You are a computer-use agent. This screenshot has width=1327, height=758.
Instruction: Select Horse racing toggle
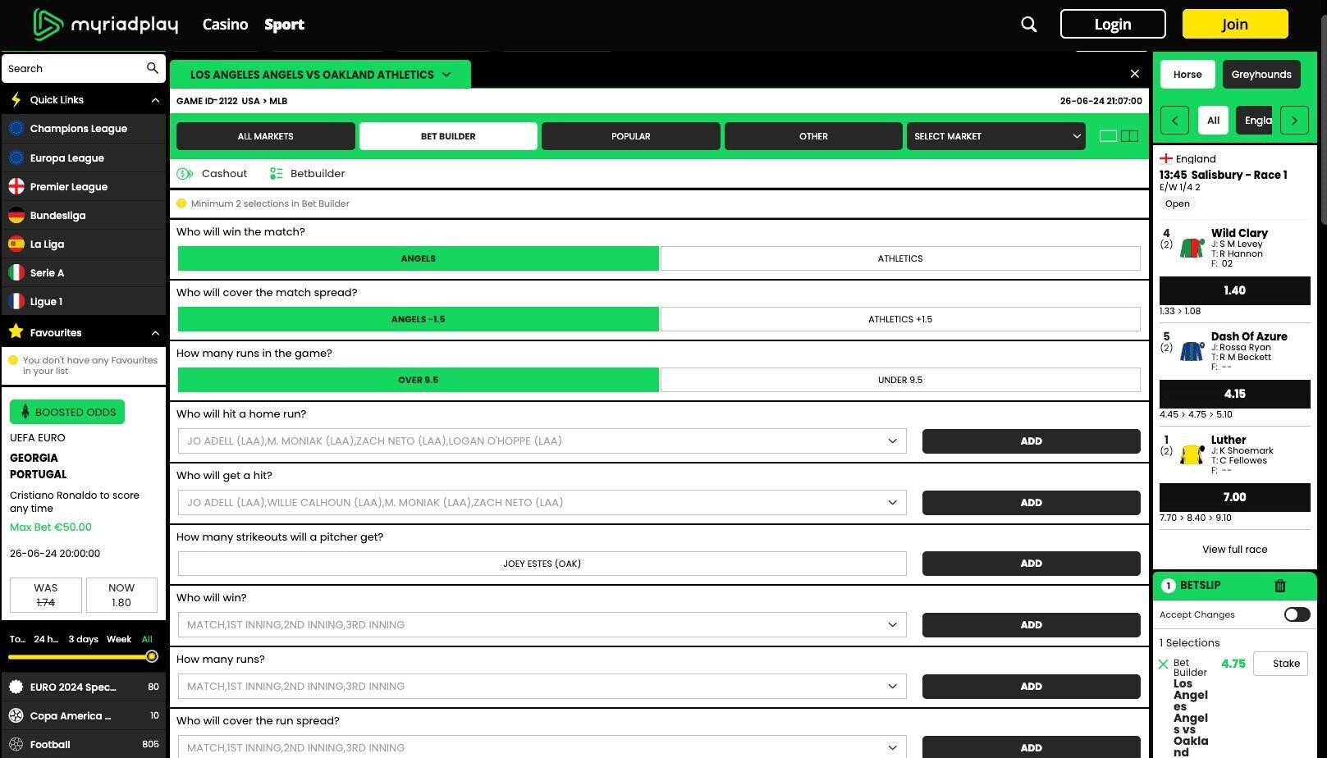(x=1187, y=75)
